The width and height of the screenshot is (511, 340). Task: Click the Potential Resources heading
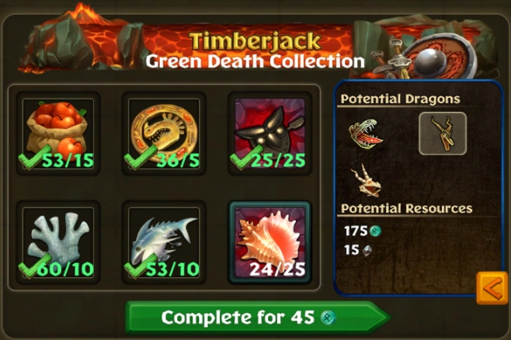(406, 208)
